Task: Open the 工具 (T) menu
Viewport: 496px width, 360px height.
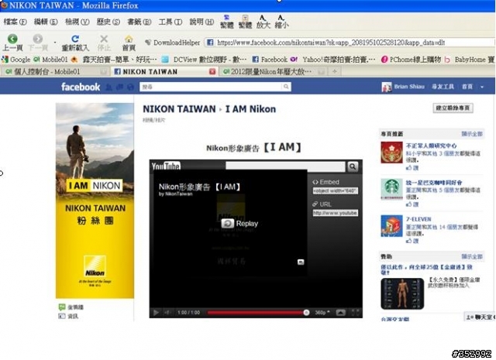Action: tap(170, 22)
